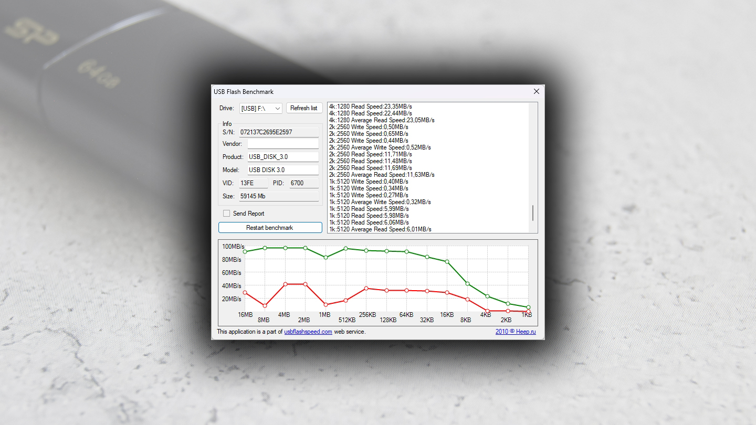Select log line '1k:5120 Write Speed:0,40MB/s'
Image resolution: width=756 pixels, height=425 pixels.
pos(369,182)
